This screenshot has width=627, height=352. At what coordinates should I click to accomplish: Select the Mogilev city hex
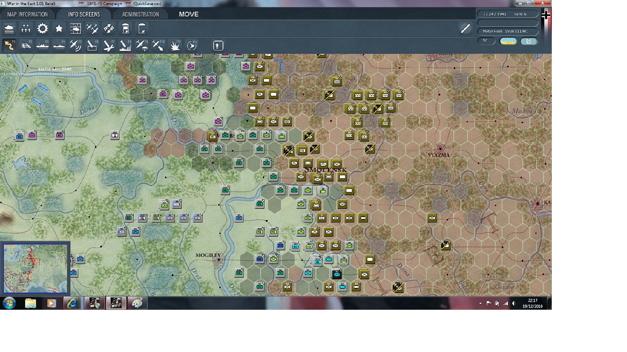click(219, 260)
